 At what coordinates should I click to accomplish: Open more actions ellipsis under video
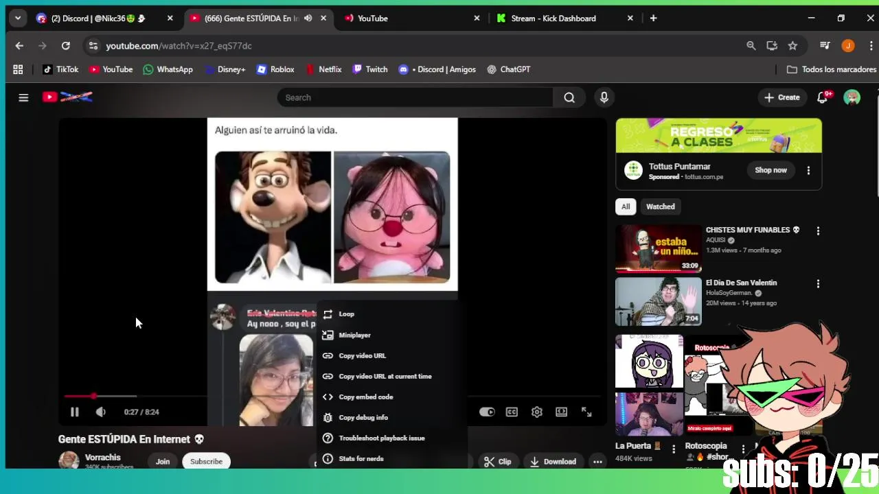coord(597,462)
